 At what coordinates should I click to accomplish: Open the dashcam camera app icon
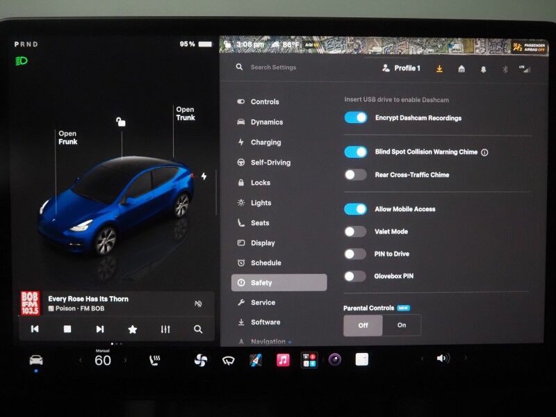pos(335,359)
